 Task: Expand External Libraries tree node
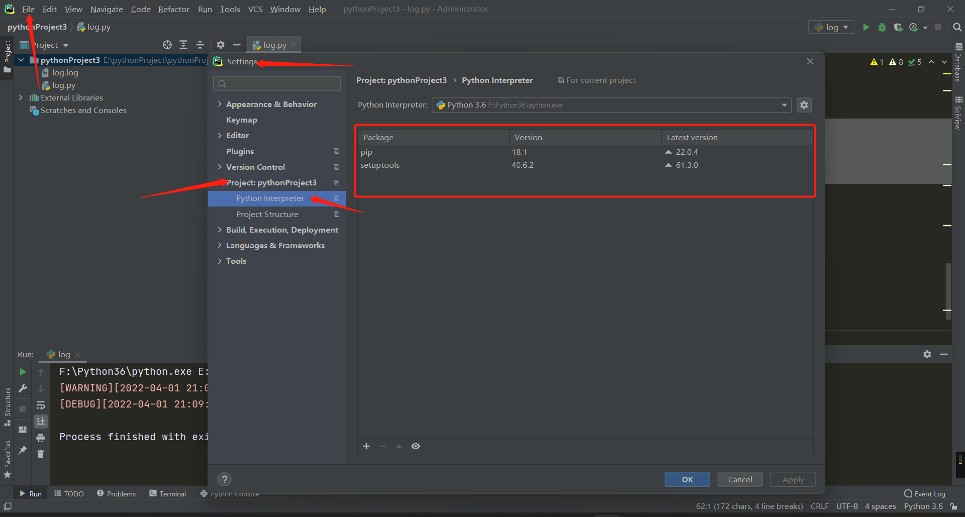21,97
